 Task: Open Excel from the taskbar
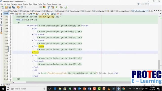tap(70, 89)
